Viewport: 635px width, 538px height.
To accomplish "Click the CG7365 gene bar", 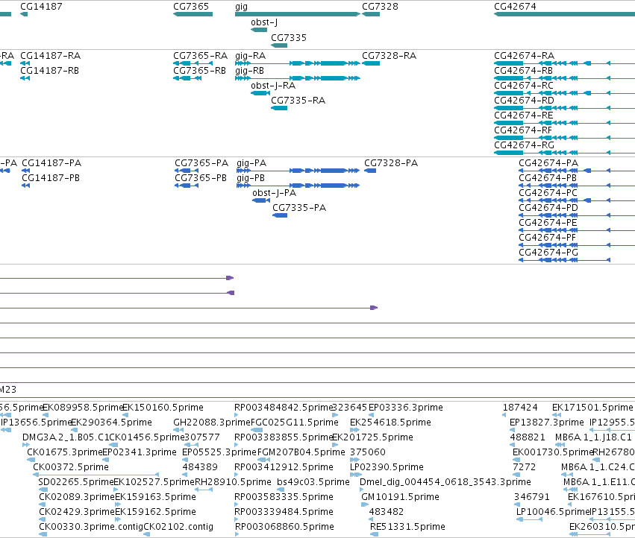I will [193, 14].
